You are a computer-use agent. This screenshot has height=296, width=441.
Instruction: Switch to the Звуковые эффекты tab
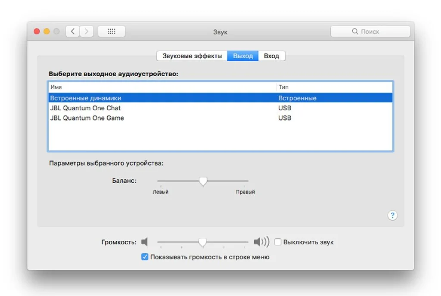pos(192,56)
